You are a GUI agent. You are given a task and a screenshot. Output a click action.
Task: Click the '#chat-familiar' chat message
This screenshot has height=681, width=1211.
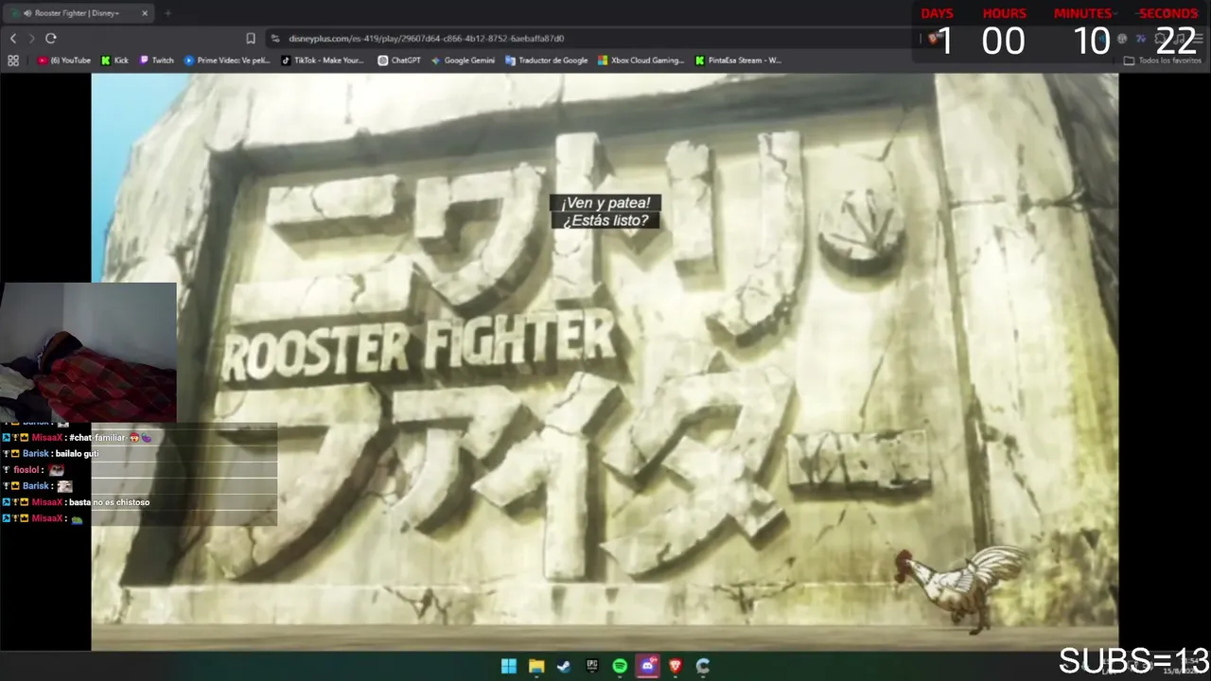pyautogui.click(x=97, y=438)
